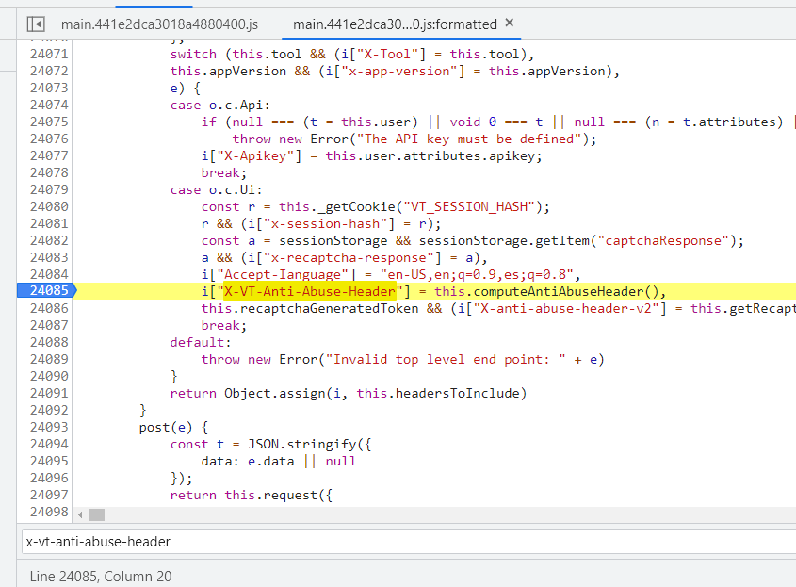
Task: Click the "Accept-Language" header string
Action: (x=286, y=275)
